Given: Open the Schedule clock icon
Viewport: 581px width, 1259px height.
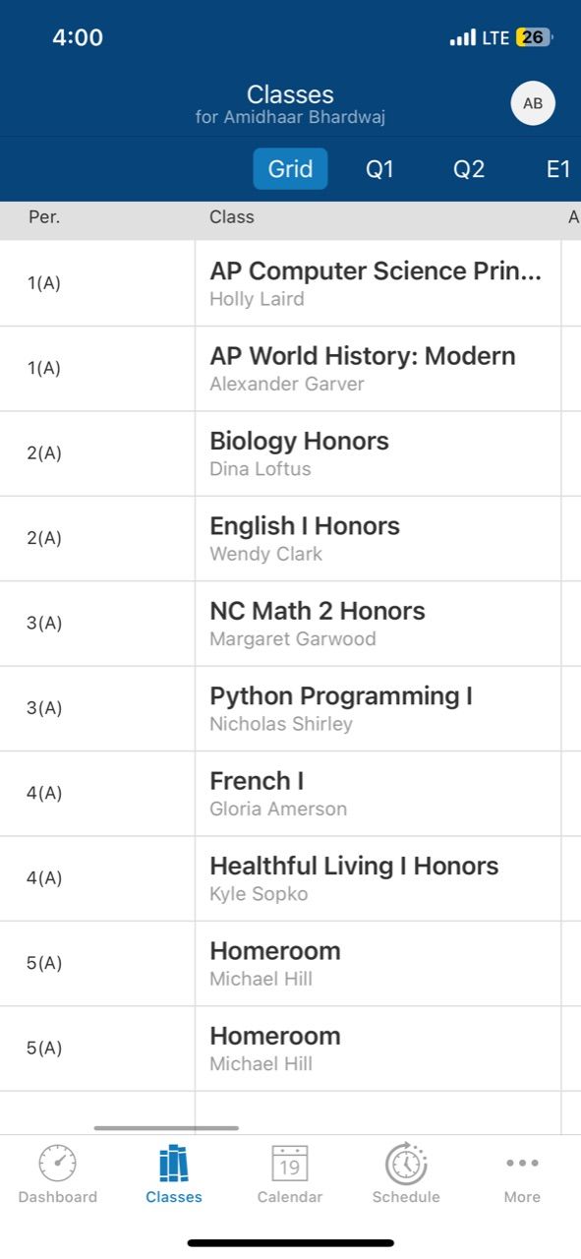Looking at the screenshot, I should 406,1164.
